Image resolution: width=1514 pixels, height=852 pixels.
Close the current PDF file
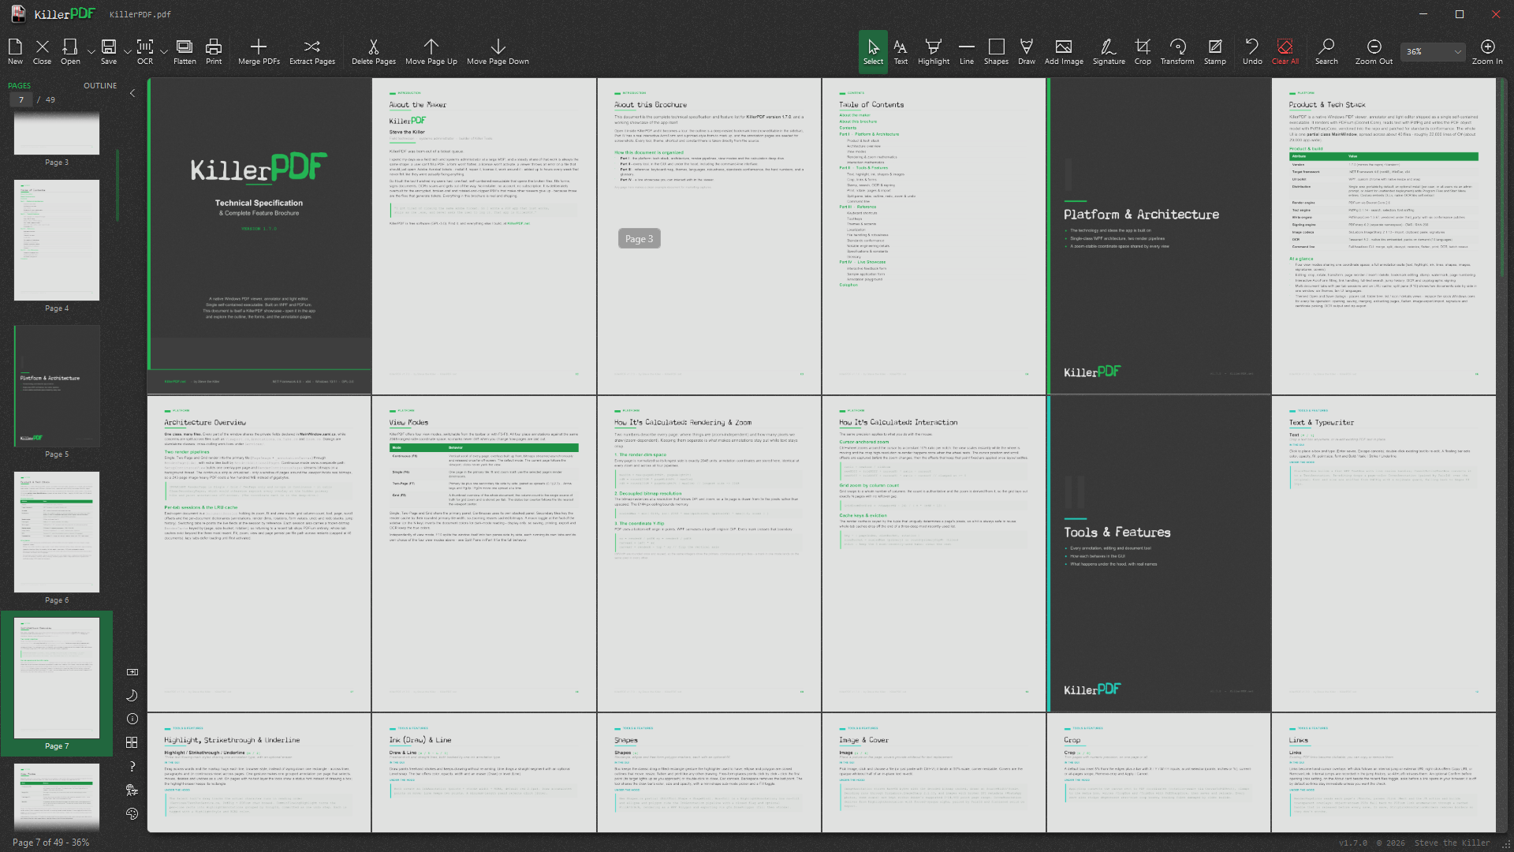[x=42, y=51]
